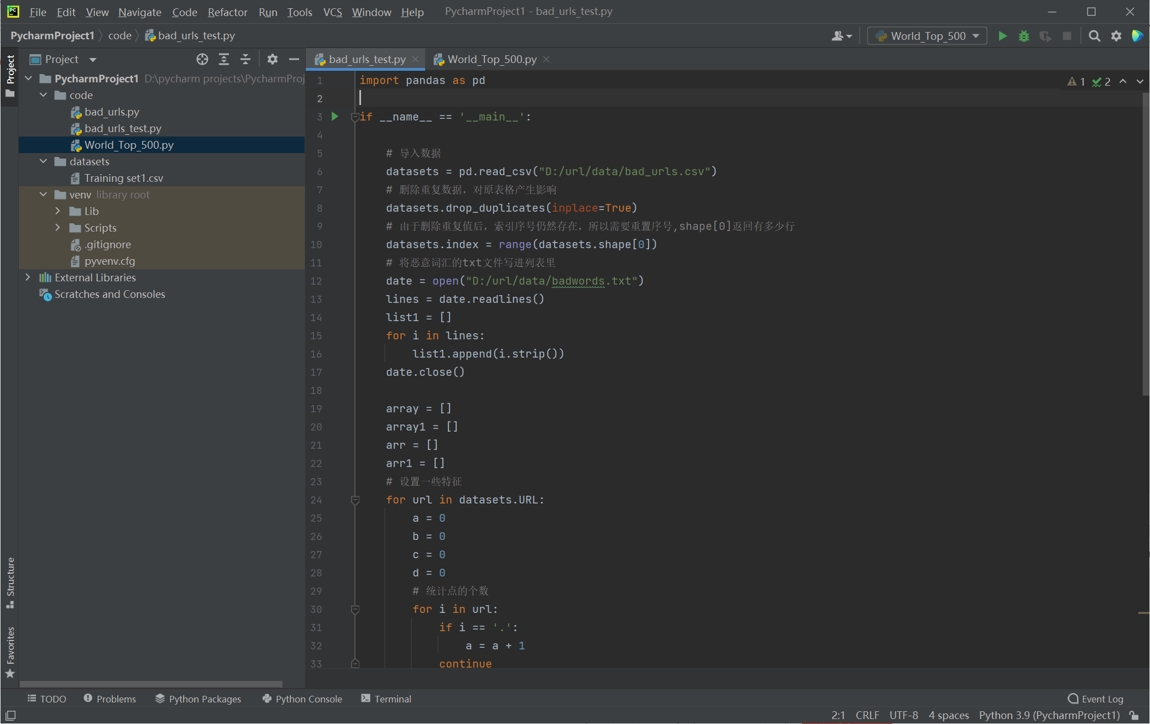The height and width of the screenshot is (724, 1150).
Task: Expand the External Libraries node
Action: pos(28,277)
